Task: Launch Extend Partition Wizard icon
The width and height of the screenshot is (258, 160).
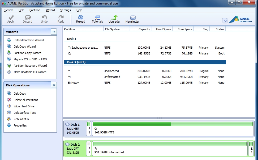Action: [9, 40]
